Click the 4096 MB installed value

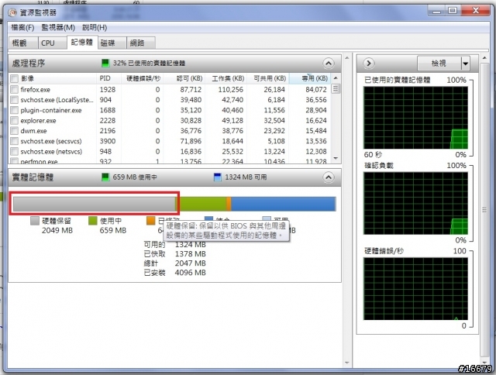(190, 273)
